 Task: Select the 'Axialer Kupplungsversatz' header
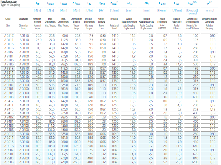click(x=129, y=20)
